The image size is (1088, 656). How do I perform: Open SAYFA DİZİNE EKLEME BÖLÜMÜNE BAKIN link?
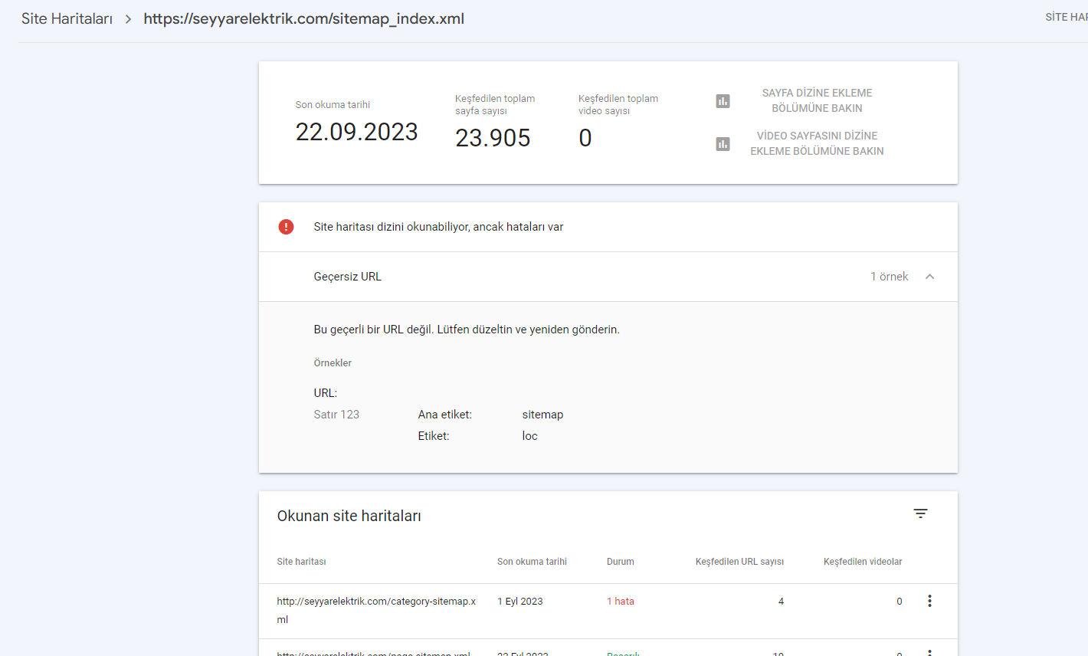[817, 100]
